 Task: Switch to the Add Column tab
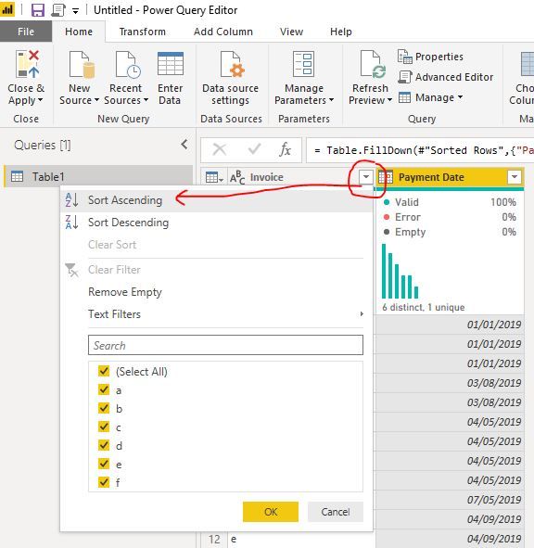coord(223,32)
